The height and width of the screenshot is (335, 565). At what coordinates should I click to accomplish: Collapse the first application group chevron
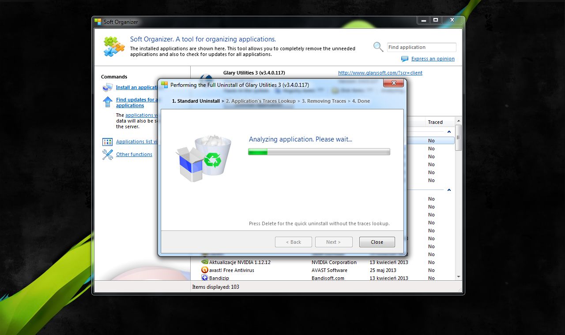click(x=449, y=132)
